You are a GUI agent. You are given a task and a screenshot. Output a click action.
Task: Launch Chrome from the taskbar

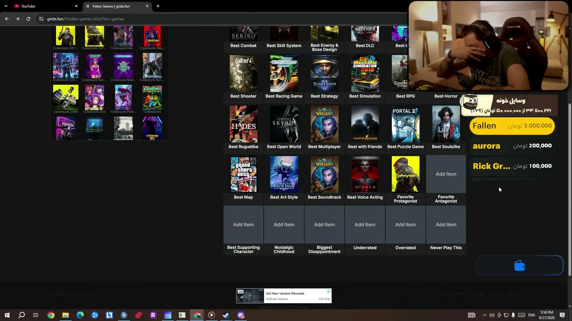(51, 315)
